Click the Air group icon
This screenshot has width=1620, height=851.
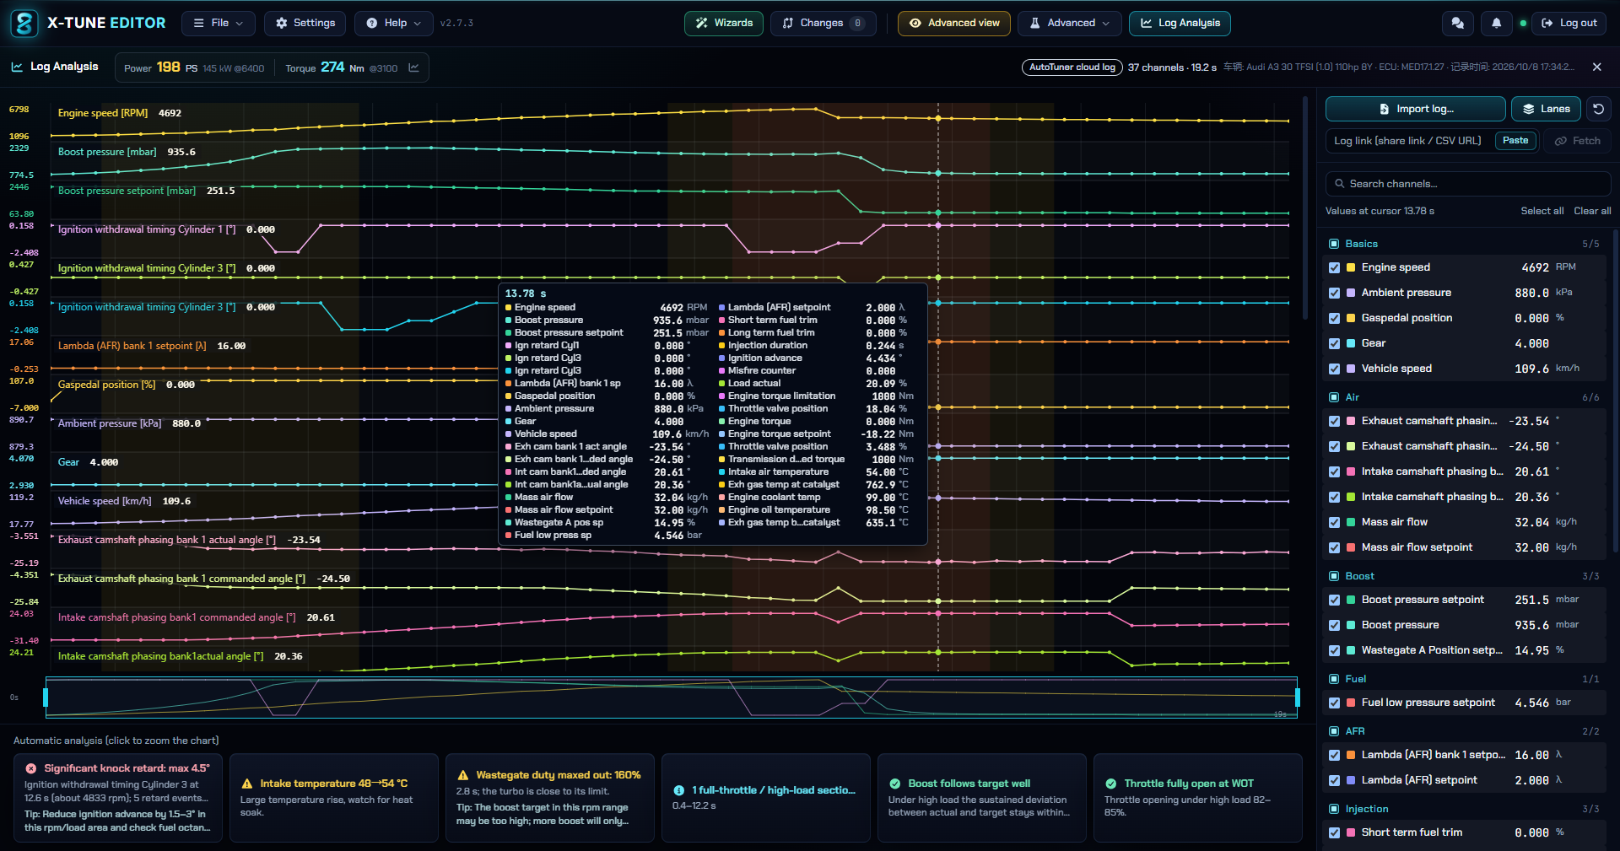[x=1334, y=397]
